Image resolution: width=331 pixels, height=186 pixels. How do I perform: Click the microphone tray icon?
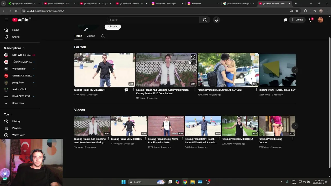pyautogui.click(x=287, y=182)
